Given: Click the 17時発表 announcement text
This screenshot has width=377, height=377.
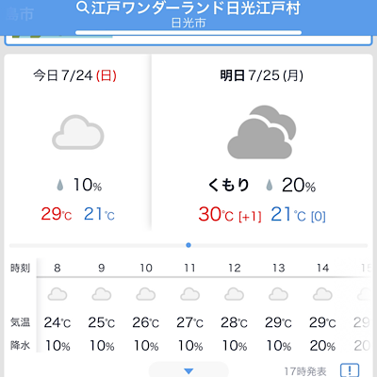Looking at the screenshot, I should [305, 371].
